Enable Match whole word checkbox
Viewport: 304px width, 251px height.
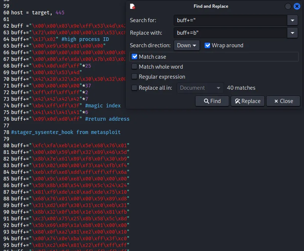134,67
